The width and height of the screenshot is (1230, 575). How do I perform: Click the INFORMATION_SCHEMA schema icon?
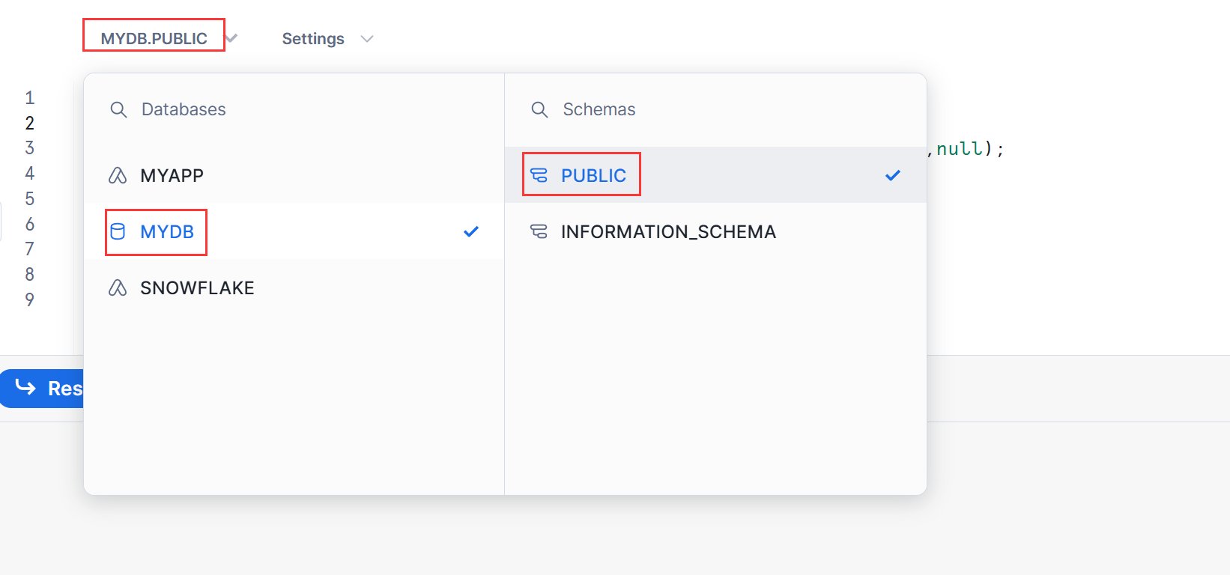tap(539, 231)
